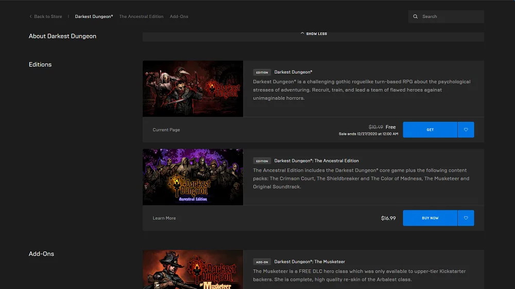Open the Darkest Dungeon tab
The height and width of the screenshot is (289, 515).
pyautogui.click(x=94, y=16)
